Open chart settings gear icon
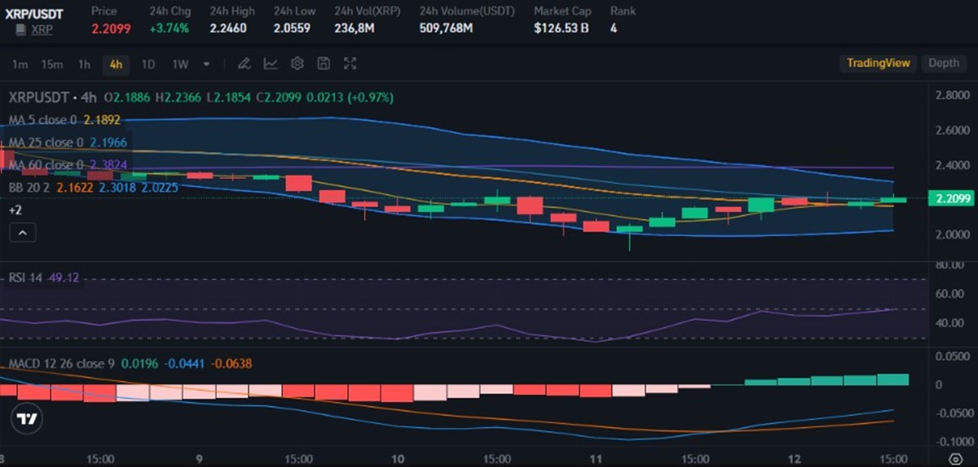This screenshot has height=467, width=978. [x=297, y=63]
